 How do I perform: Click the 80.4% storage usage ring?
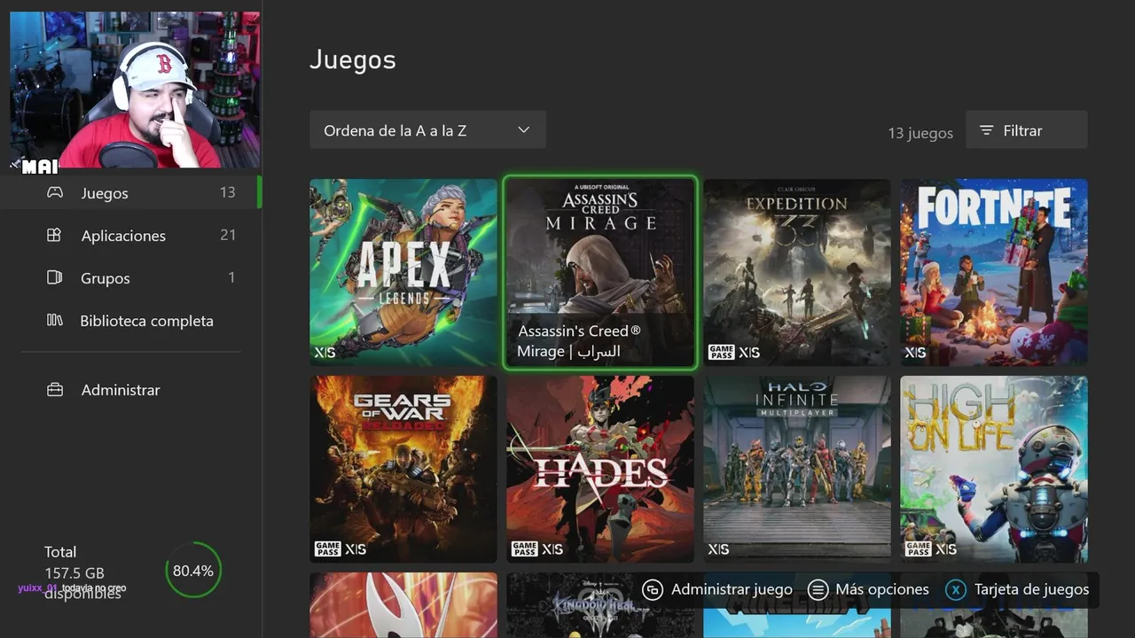pos(193,571)
